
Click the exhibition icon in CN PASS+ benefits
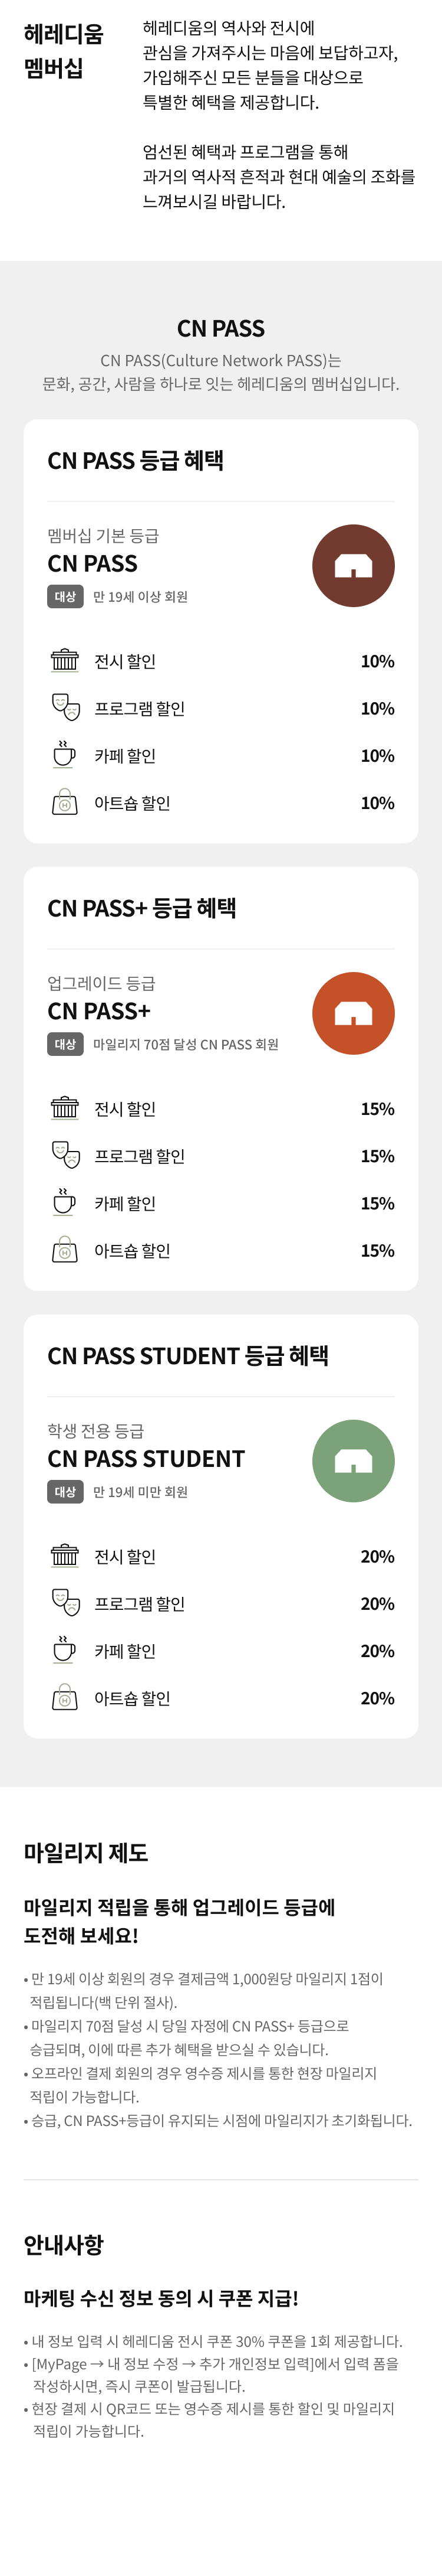pyautogui.click(x=65, y=1108)
